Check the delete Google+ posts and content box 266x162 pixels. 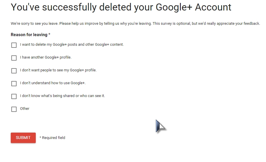(14, 45)
